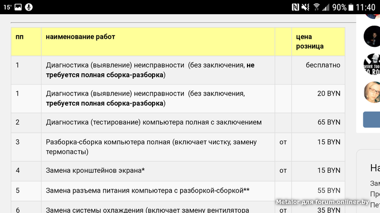The image size is (380, 213).
Task: Click the 15 BYN price for Разборка-сборка
Action: [x=318, y=147]
